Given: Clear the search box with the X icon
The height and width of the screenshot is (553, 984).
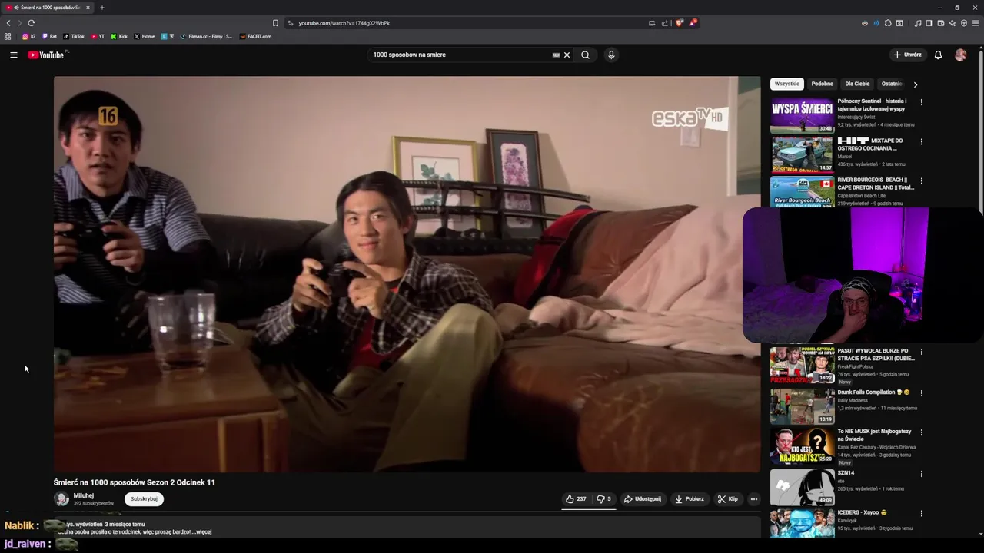Looking at the screenshot, I should pos(567,55).
